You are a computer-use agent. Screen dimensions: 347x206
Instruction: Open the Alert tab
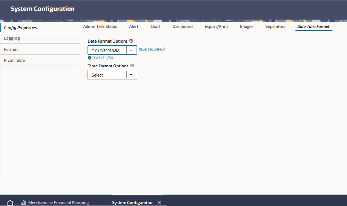click(x=134, y=27)
